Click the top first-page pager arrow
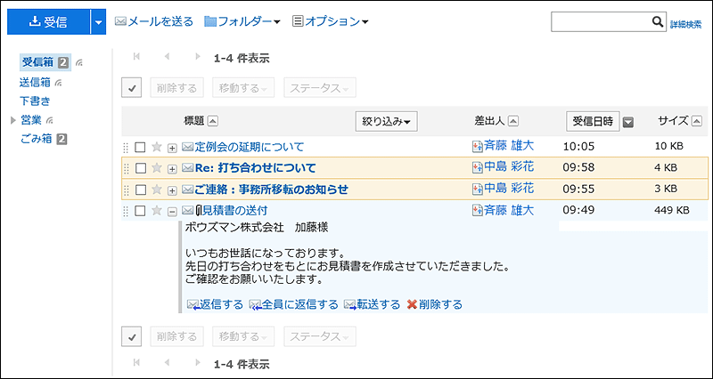The image size is (713, 379). (x=136, y=57)
